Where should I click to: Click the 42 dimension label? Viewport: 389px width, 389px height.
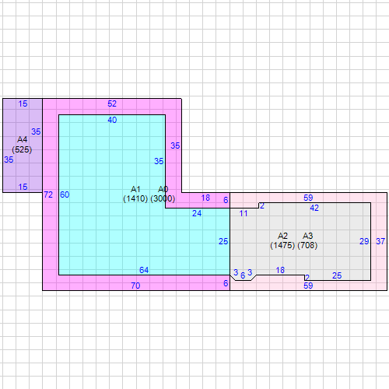[x=314, y=208]
